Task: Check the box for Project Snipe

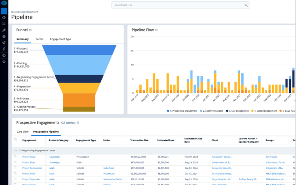Action: coord(15,157)
